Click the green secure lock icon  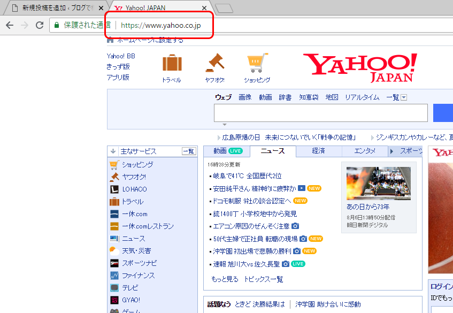point(57,25)
